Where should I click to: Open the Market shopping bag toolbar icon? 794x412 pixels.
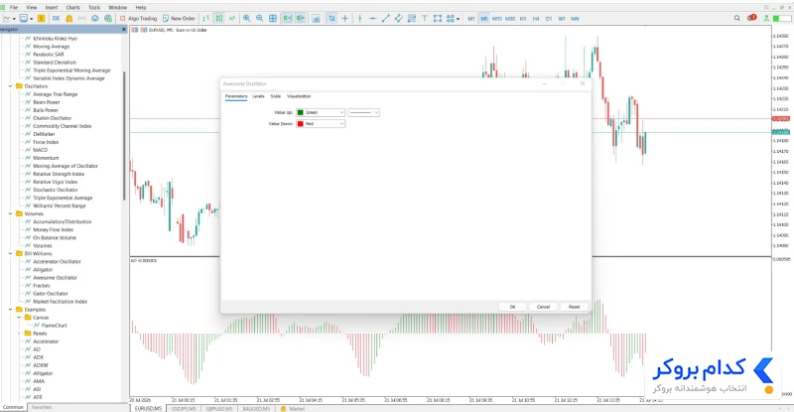click(x=69, y=18)
